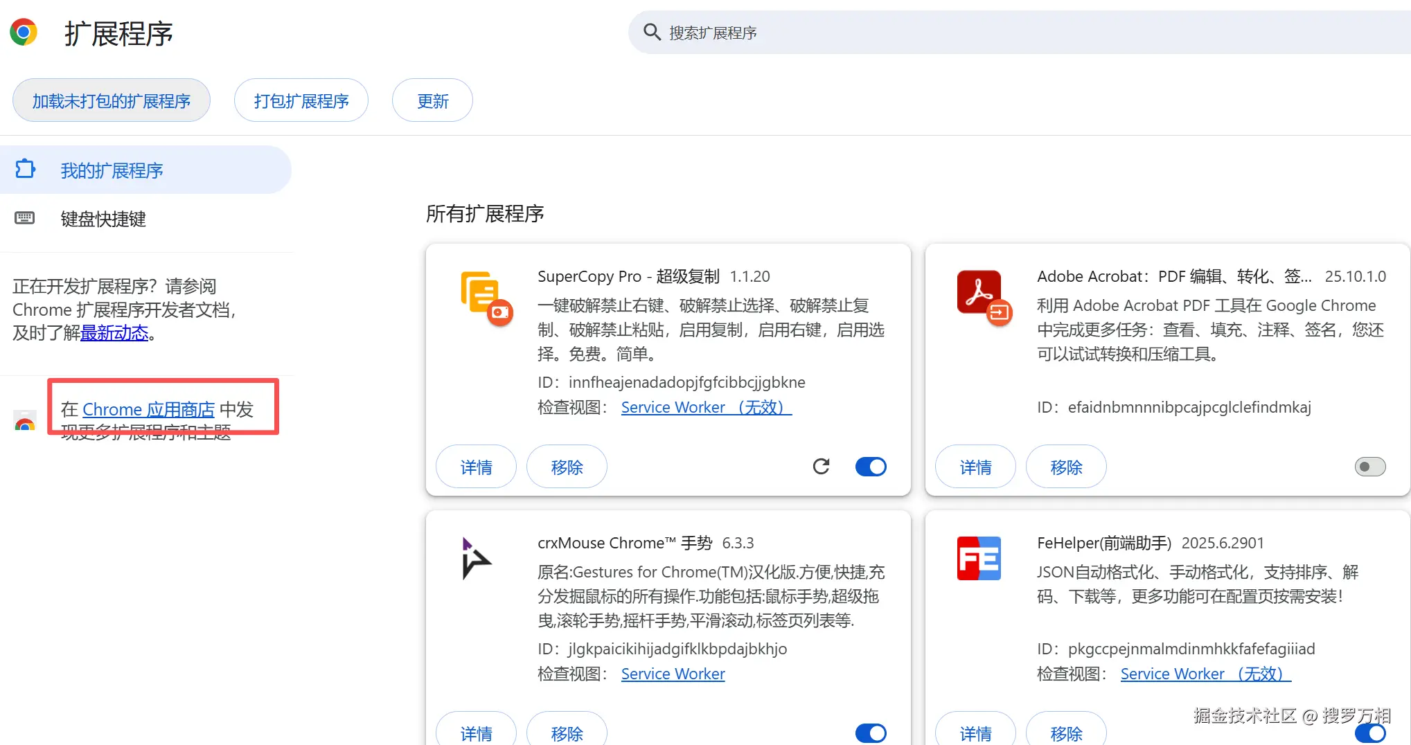Click the Chrome logo beside 扩展程序 title
This screenshot has width=1411, height=745.
23,33
